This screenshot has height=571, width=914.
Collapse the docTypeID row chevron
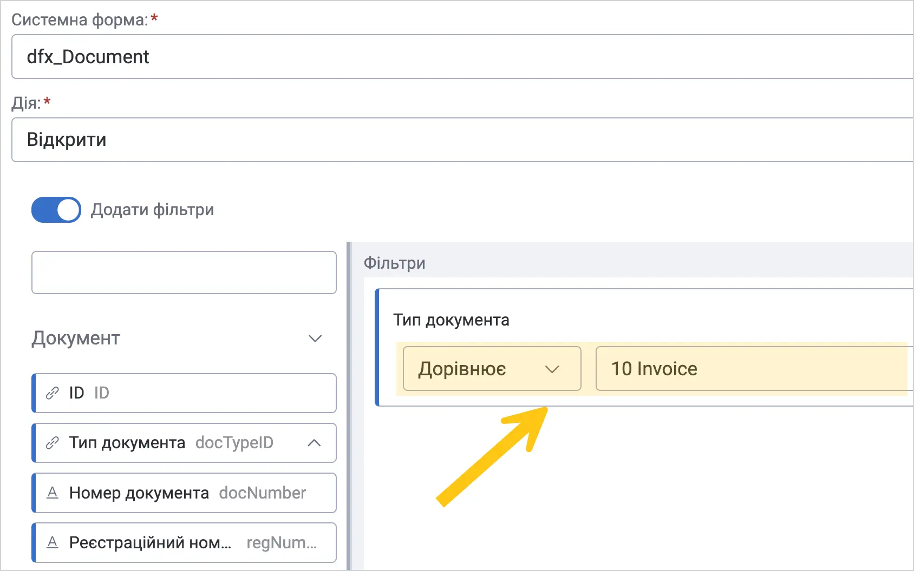(x=314, y=443)
